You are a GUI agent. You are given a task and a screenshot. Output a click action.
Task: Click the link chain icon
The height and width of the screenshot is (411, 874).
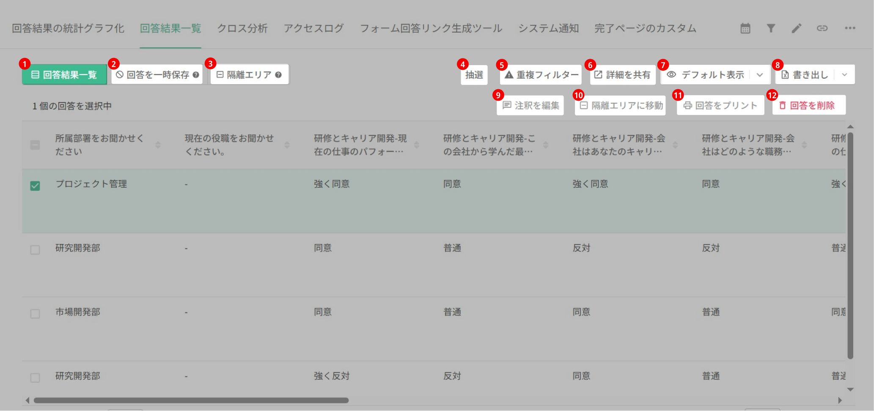coord(822,28)
